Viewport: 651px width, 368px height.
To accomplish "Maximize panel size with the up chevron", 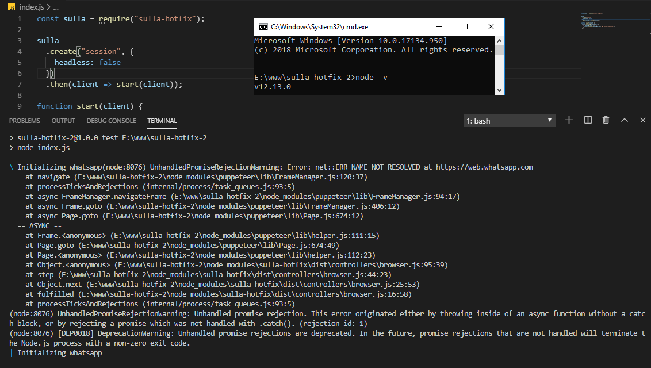I will pyautogui.click(x=625, y=120).
